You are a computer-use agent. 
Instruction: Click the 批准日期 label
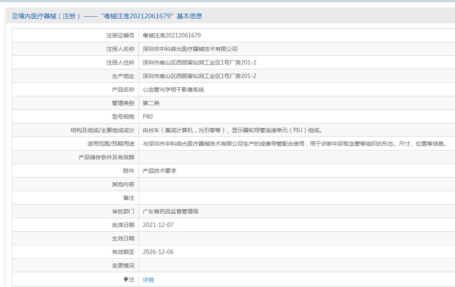click(x=123, y=225)
